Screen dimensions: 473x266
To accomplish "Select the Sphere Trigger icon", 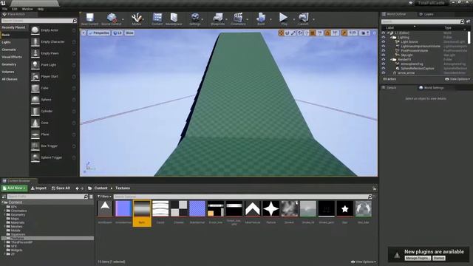I will click(35, 157).
